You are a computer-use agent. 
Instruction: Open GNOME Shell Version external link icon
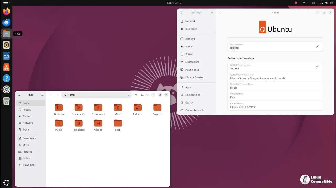point(317,67)
